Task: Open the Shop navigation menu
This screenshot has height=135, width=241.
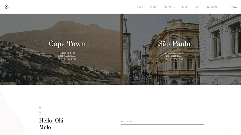Action: click(197, 7)
